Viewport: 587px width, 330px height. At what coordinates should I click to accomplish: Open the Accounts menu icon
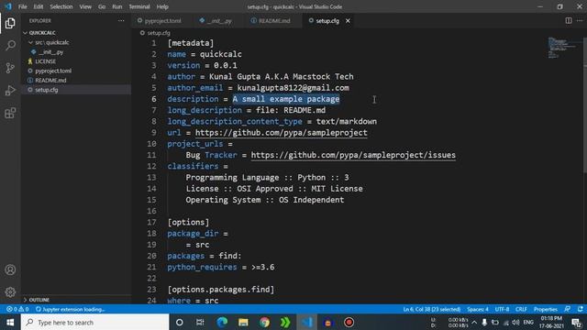tap(10, 269)
